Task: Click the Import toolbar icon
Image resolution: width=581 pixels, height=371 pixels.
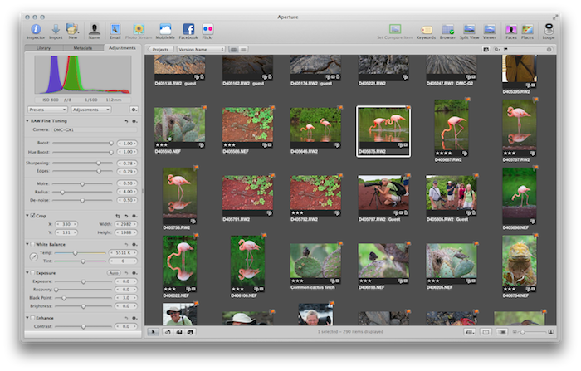Action: click(56, 30)
